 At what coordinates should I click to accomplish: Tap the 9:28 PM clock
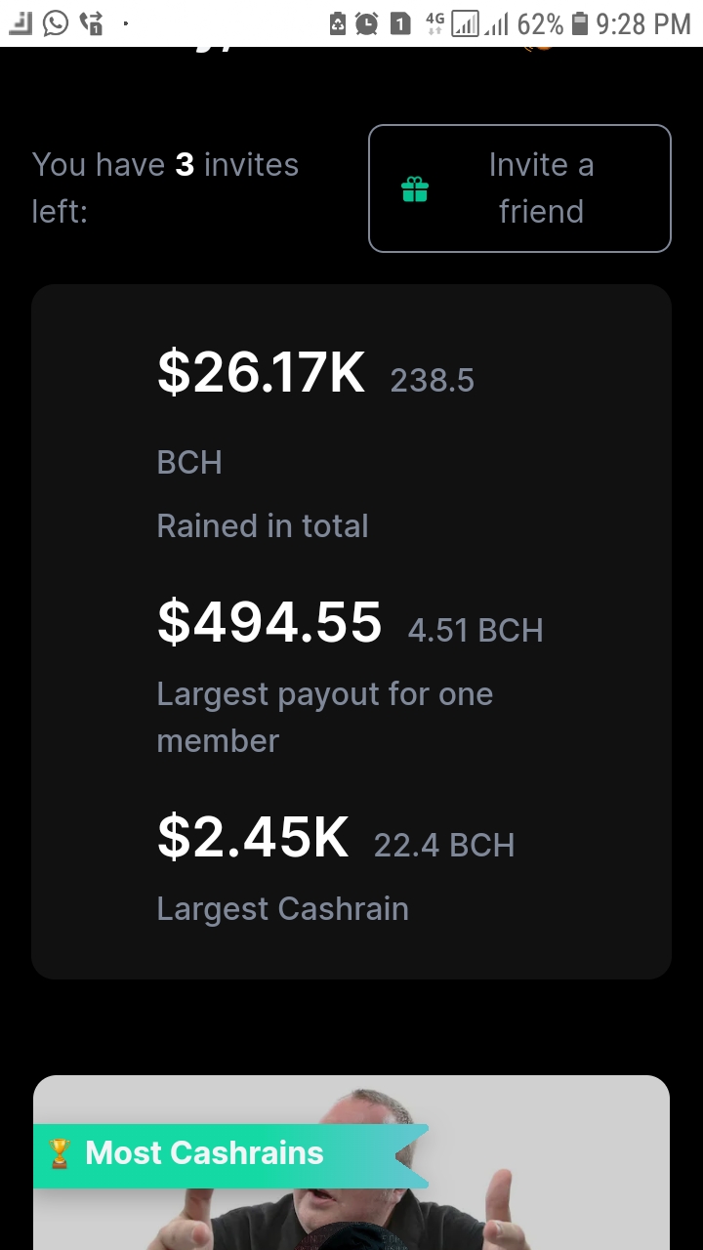coord(643,23)
